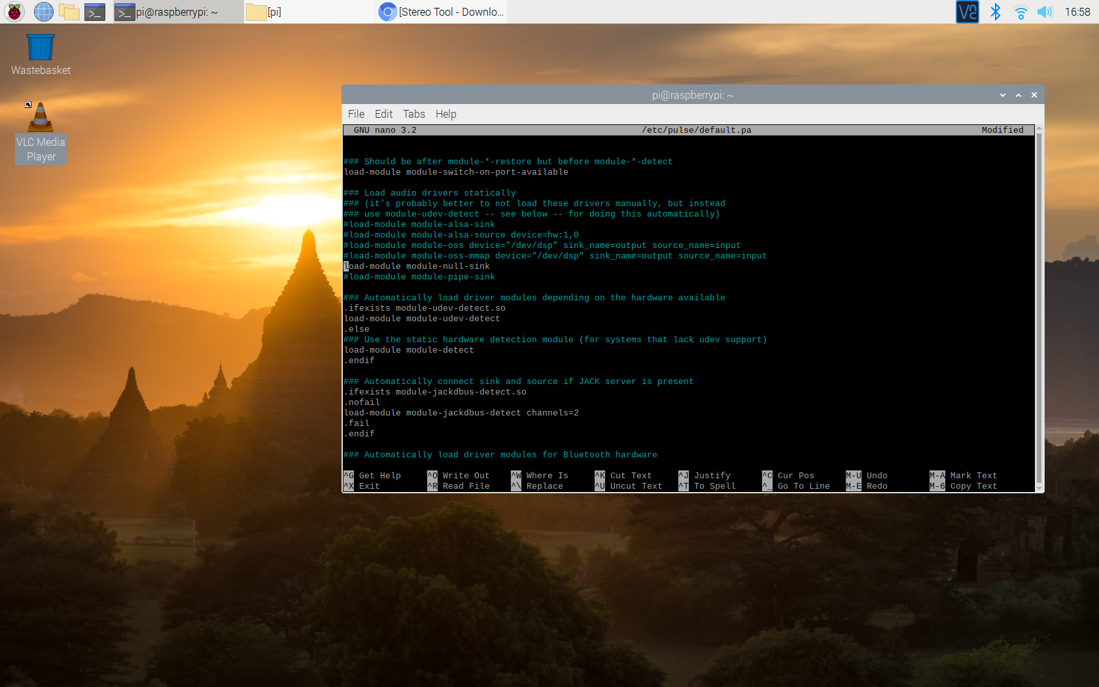This screenshot has height=687, width=1099.
Task: Click the '/etc/pulse/default.pa' filename in nano header
Action: 696,130
